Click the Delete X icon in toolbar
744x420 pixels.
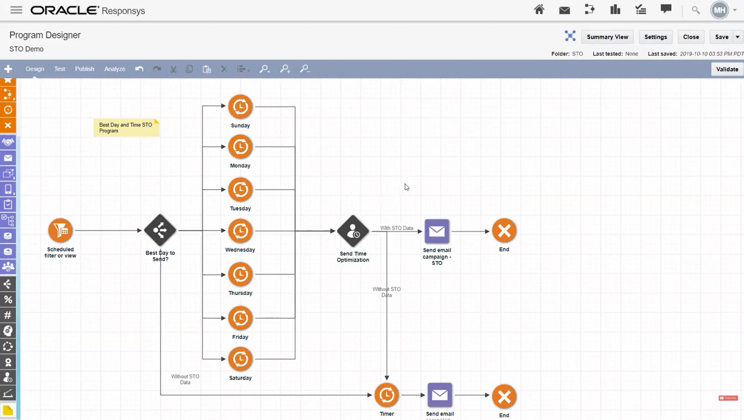pos(224,69)
